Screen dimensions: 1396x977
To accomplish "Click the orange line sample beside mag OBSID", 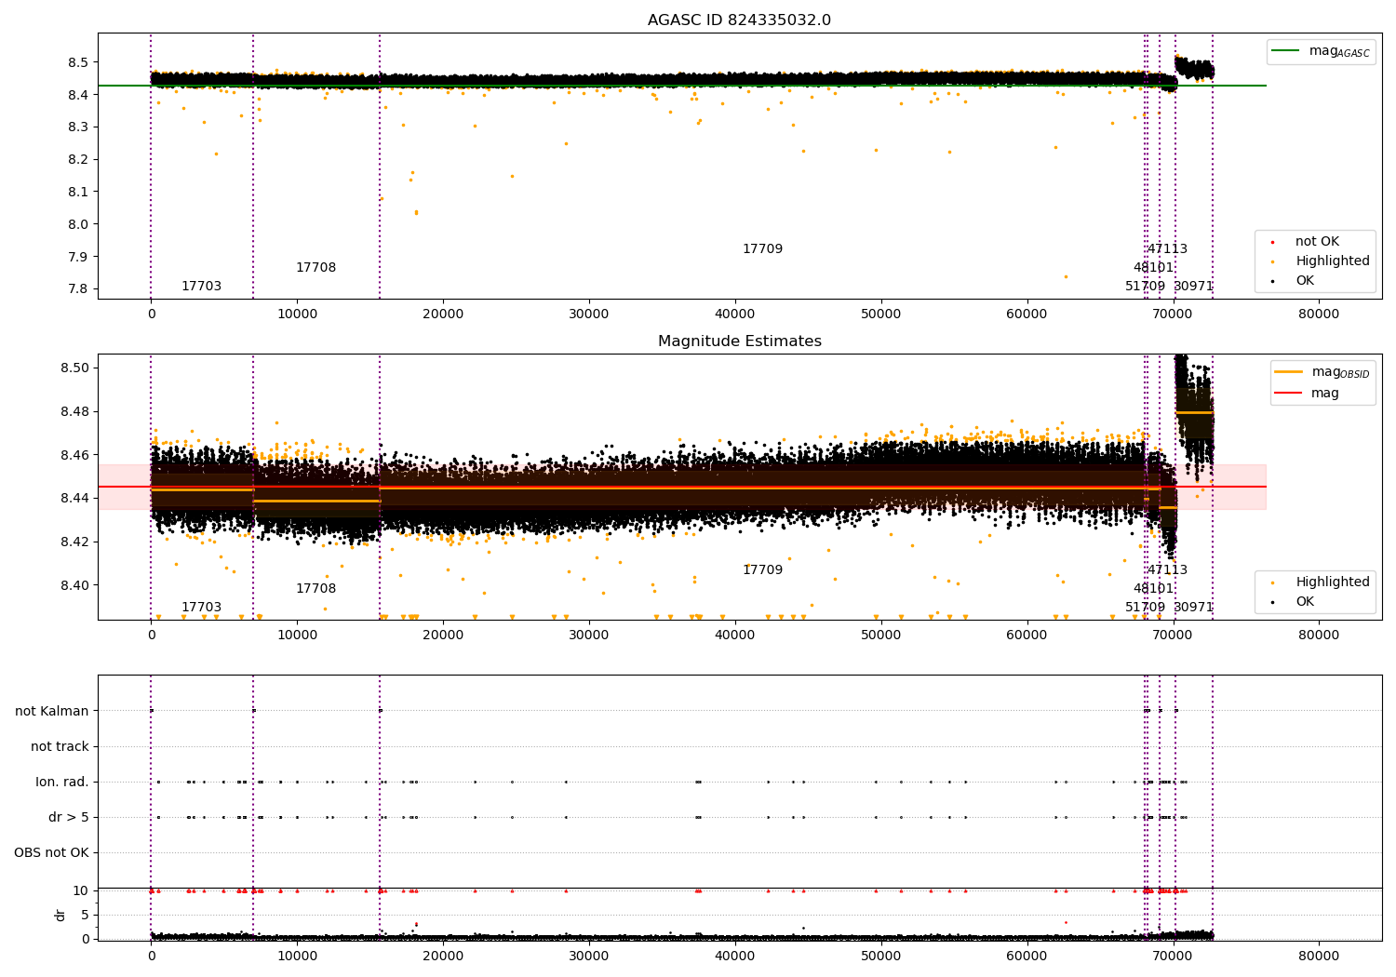I will (1289, 372).
